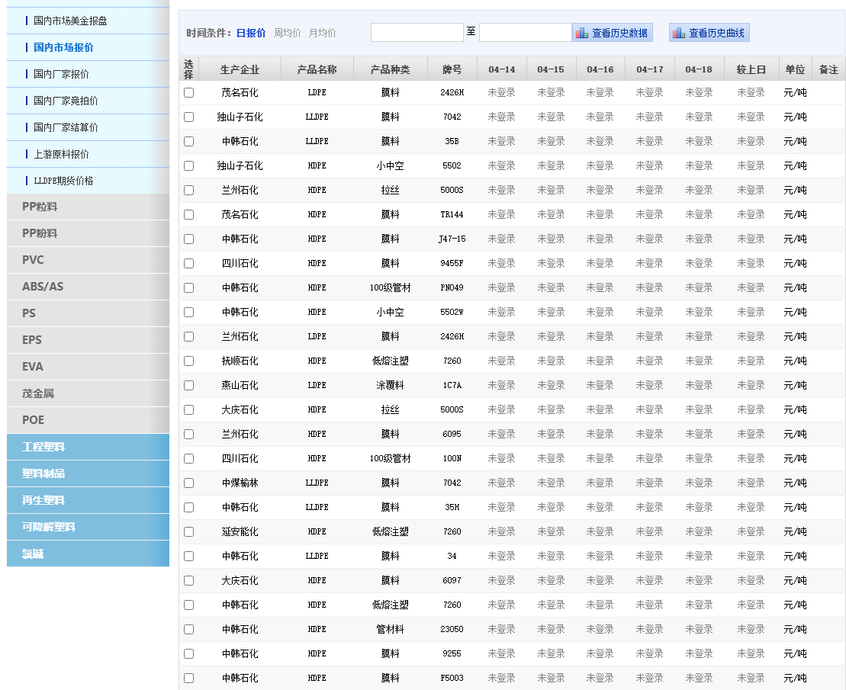Click the end date input field

(525, 33)
